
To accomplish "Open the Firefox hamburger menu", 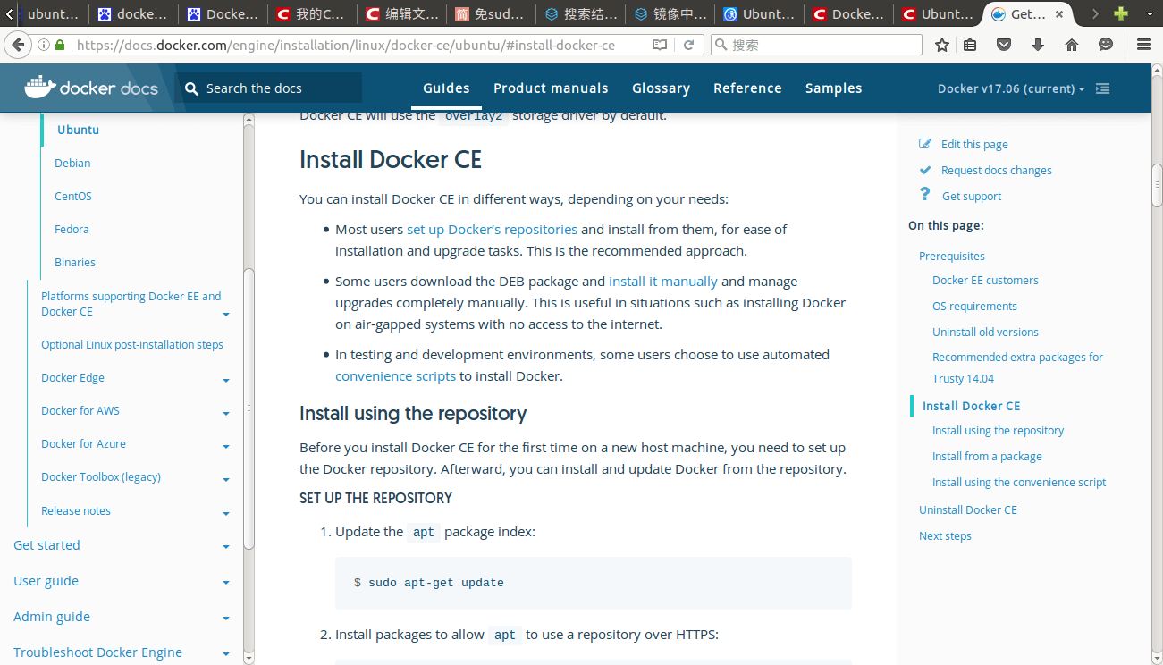I will (1143, 43).
